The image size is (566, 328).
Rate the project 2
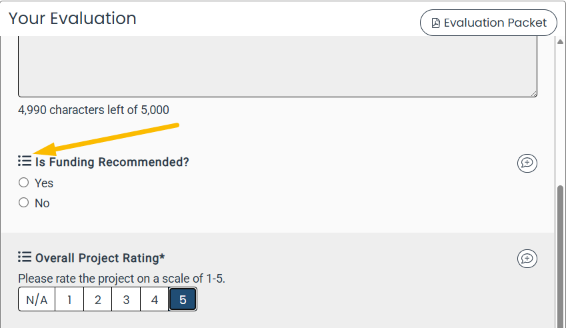click(97, 300)
